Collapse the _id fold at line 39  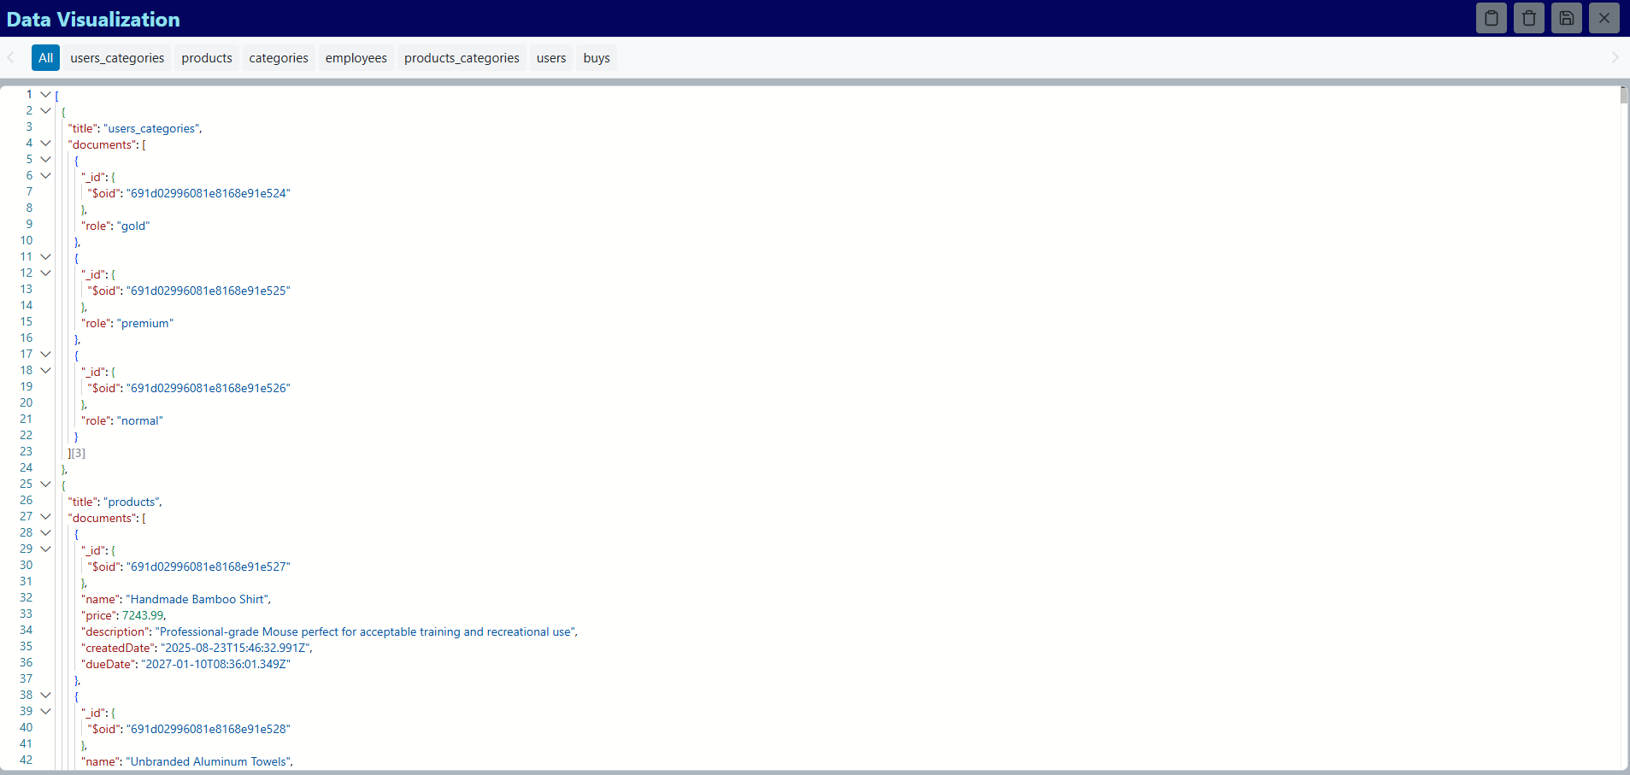pyautogui.click(x=46, y=712)
